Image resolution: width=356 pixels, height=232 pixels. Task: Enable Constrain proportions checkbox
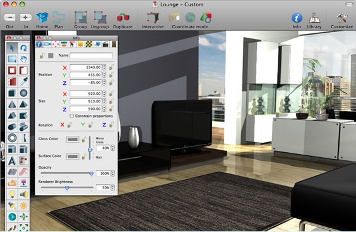[x=72, y=116]
